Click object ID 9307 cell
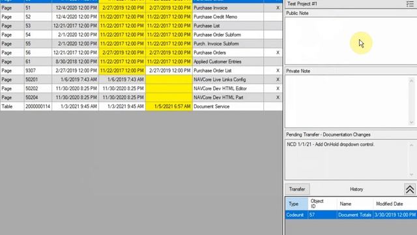Viewport: 417px width, 235px height. pyautogui.click(x=38, y=70)
